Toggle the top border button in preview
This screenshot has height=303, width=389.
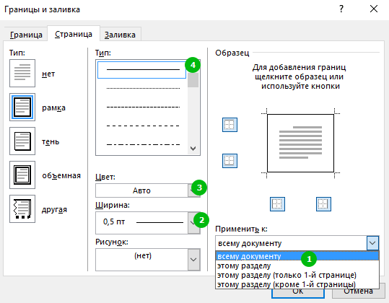click(230, 125)
